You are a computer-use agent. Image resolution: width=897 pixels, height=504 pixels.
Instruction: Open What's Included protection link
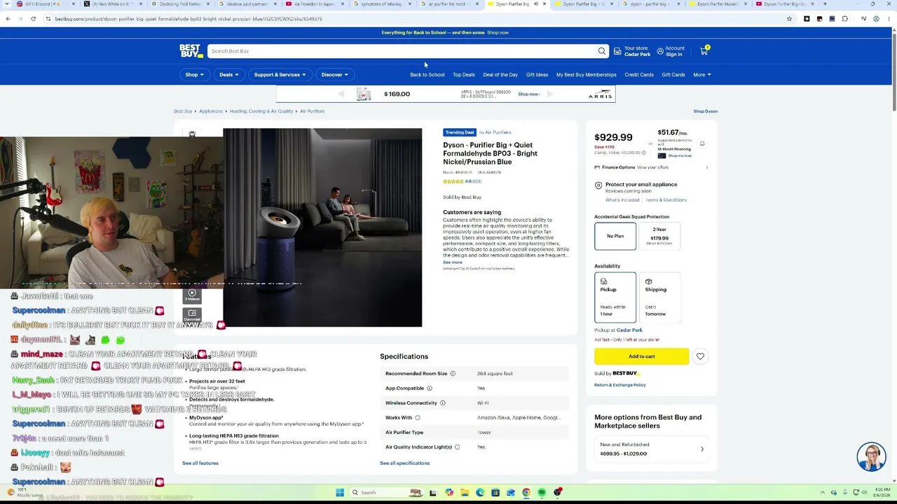click(x=622, y=200)
